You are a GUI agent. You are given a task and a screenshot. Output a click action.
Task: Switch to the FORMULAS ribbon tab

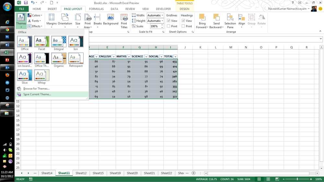[96, 9]
